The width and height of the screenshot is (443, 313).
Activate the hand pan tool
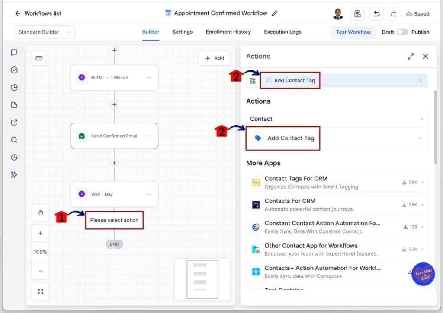[40, 212]
